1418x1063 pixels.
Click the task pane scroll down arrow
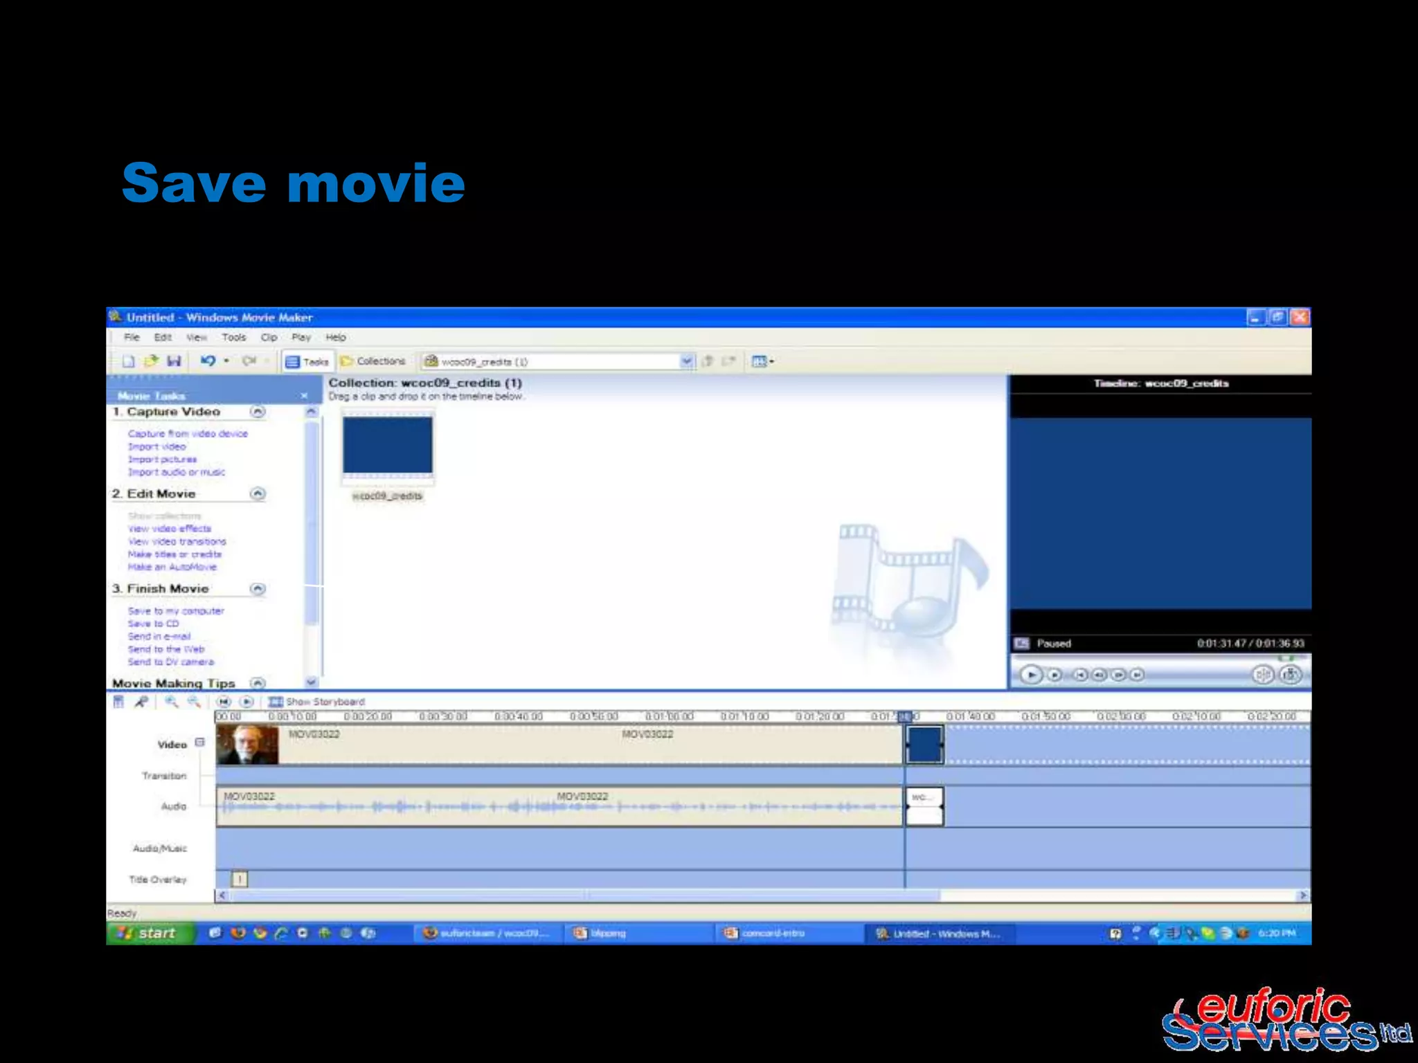point(312,682)
